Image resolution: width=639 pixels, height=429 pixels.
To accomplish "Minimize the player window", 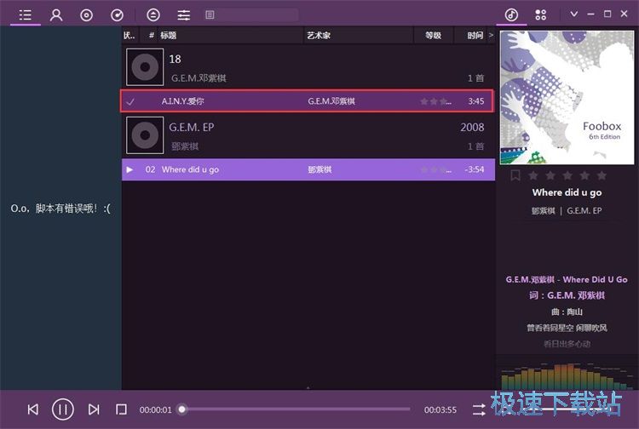I will click(x=590, y=14).
